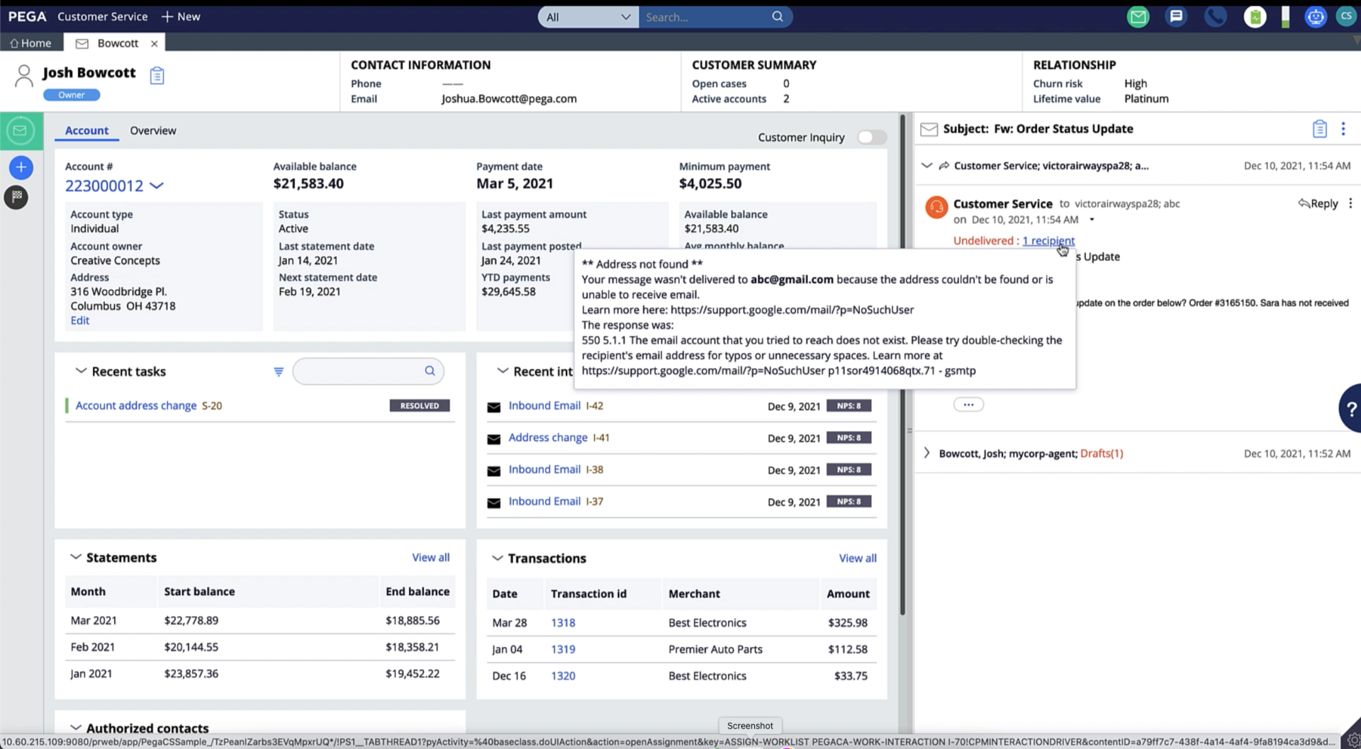Click the phone call icon in header
Screen dimensions: 1361x749
[x=1215, y=17]
